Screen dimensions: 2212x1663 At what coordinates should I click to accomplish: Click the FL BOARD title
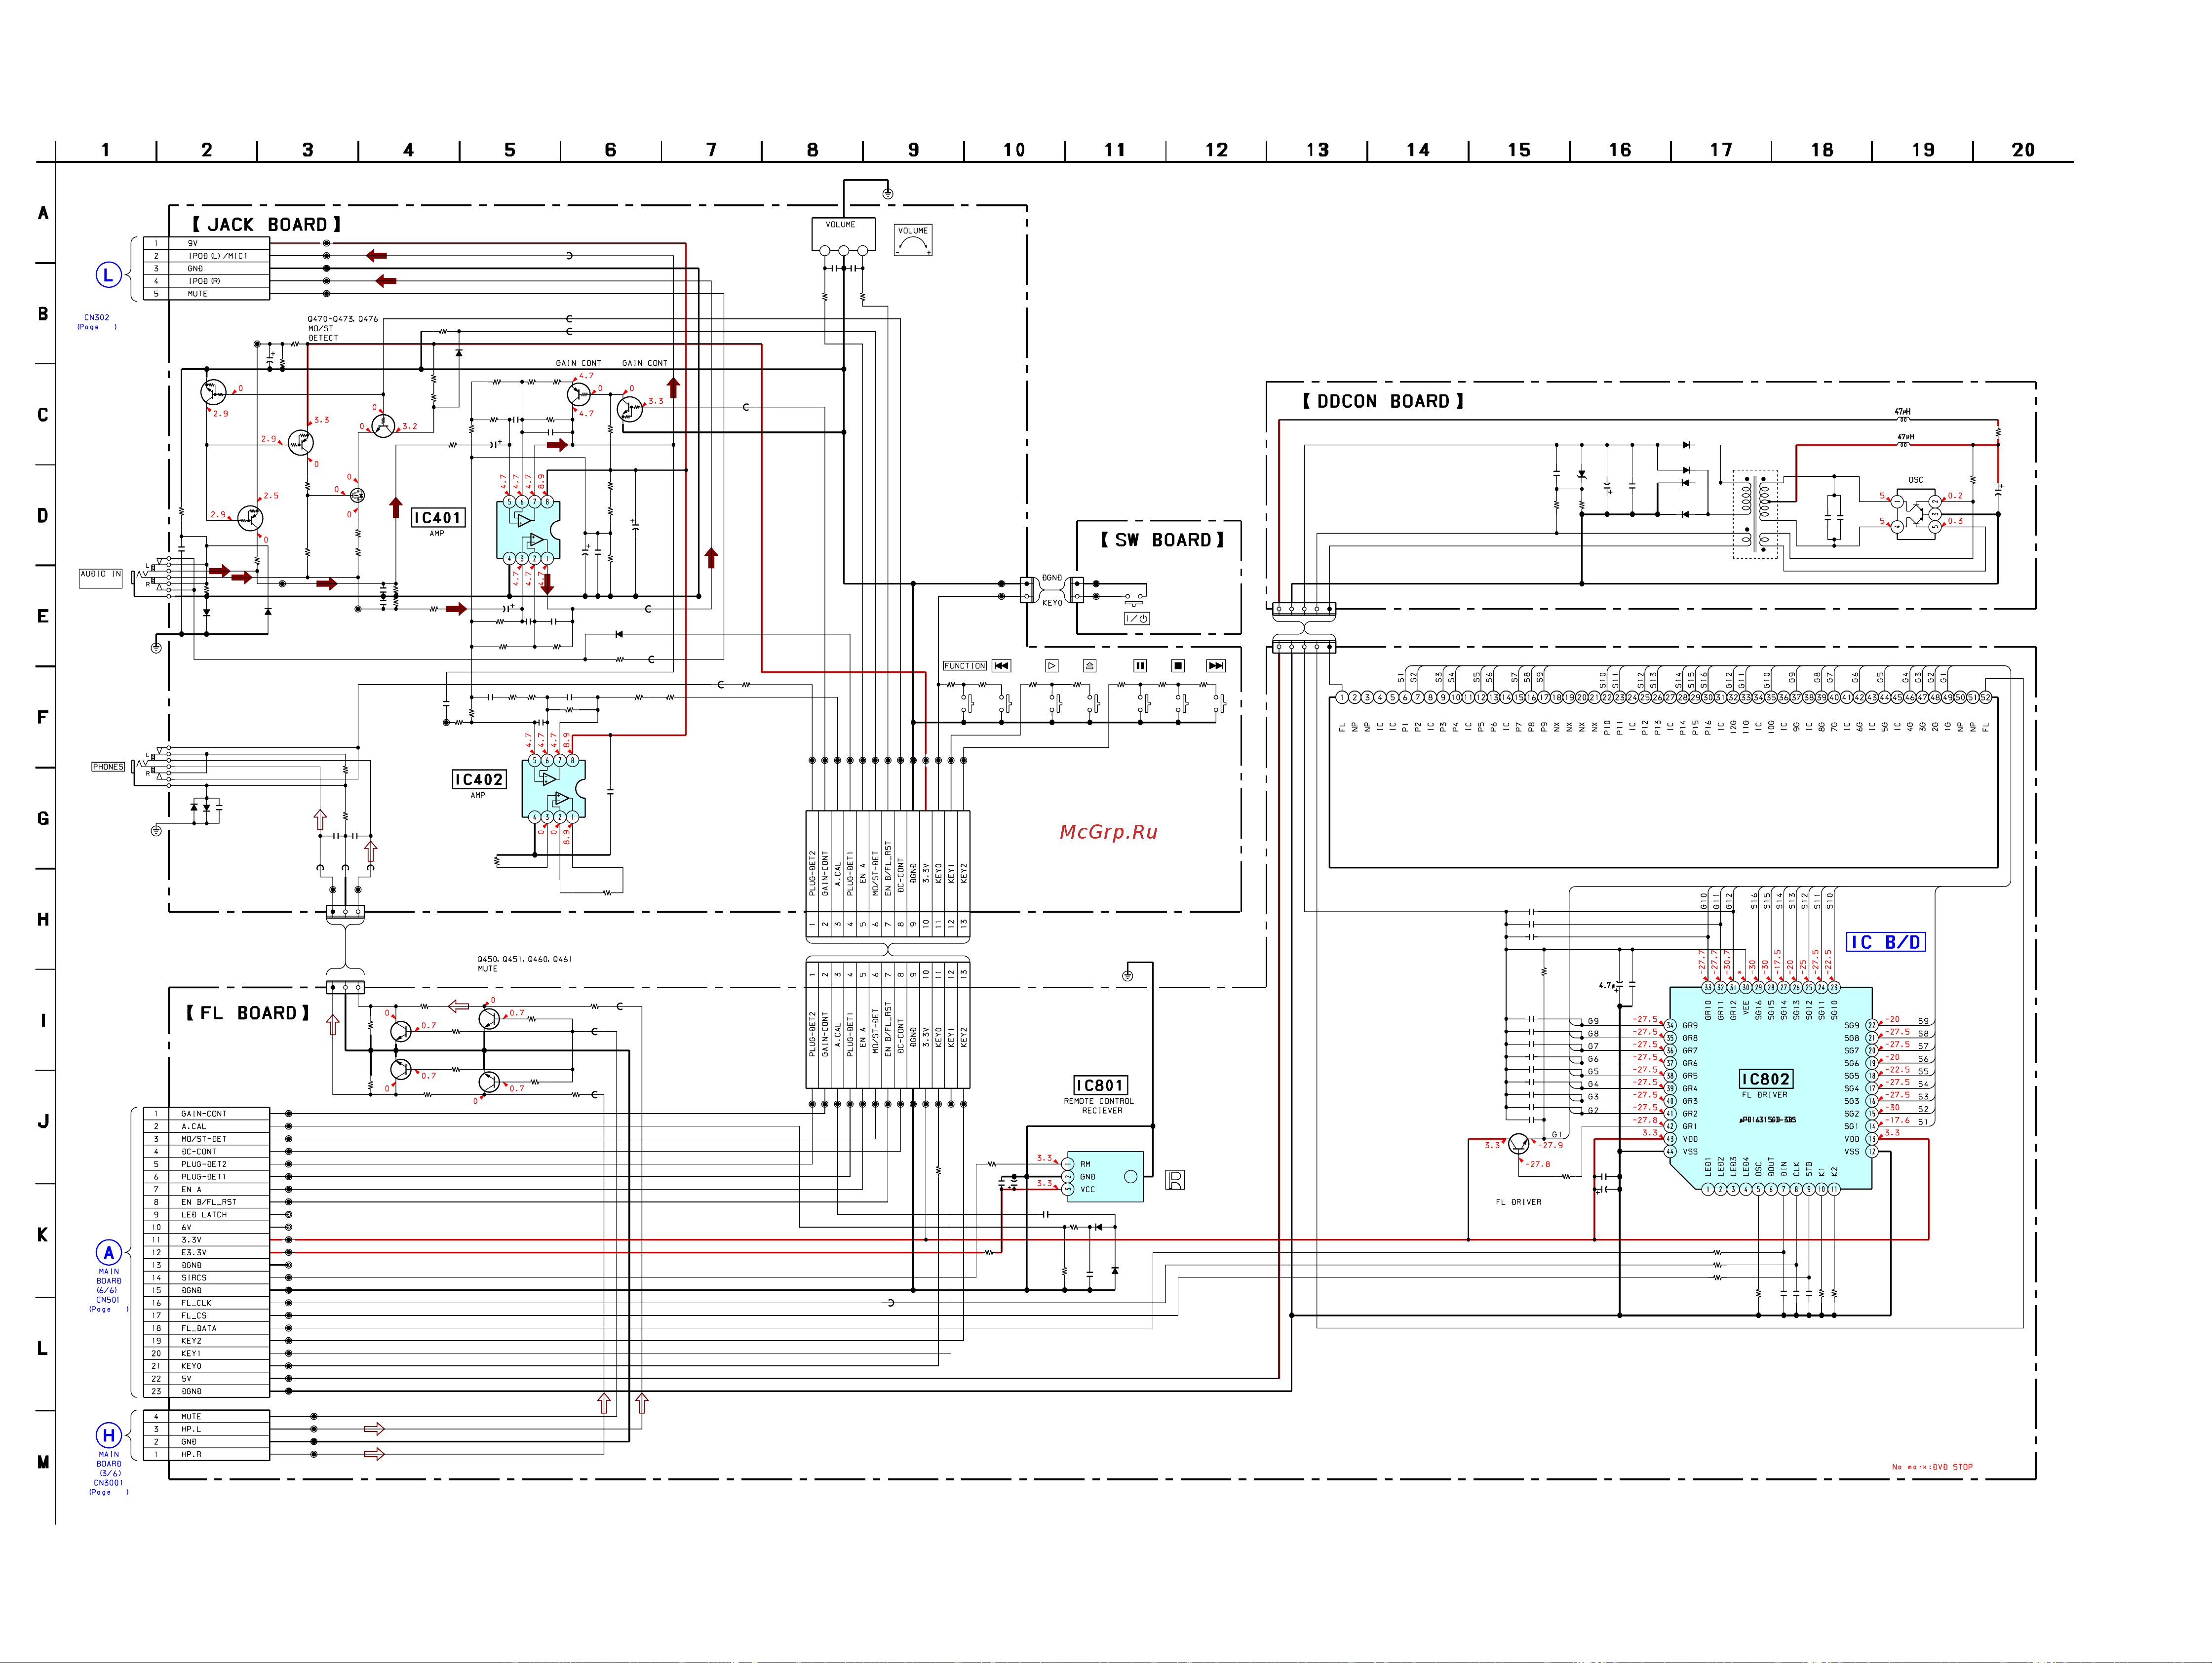(x=248, y=1013)
